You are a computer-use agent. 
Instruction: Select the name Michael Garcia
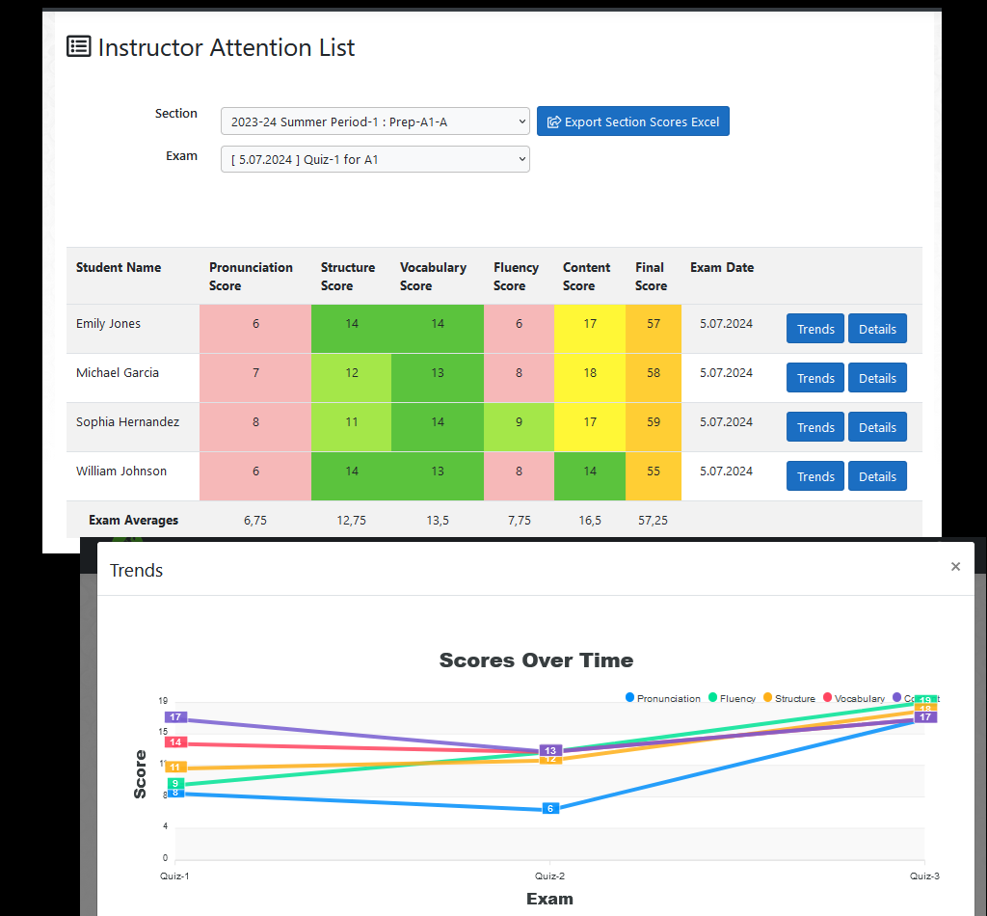tap(117, 373)
